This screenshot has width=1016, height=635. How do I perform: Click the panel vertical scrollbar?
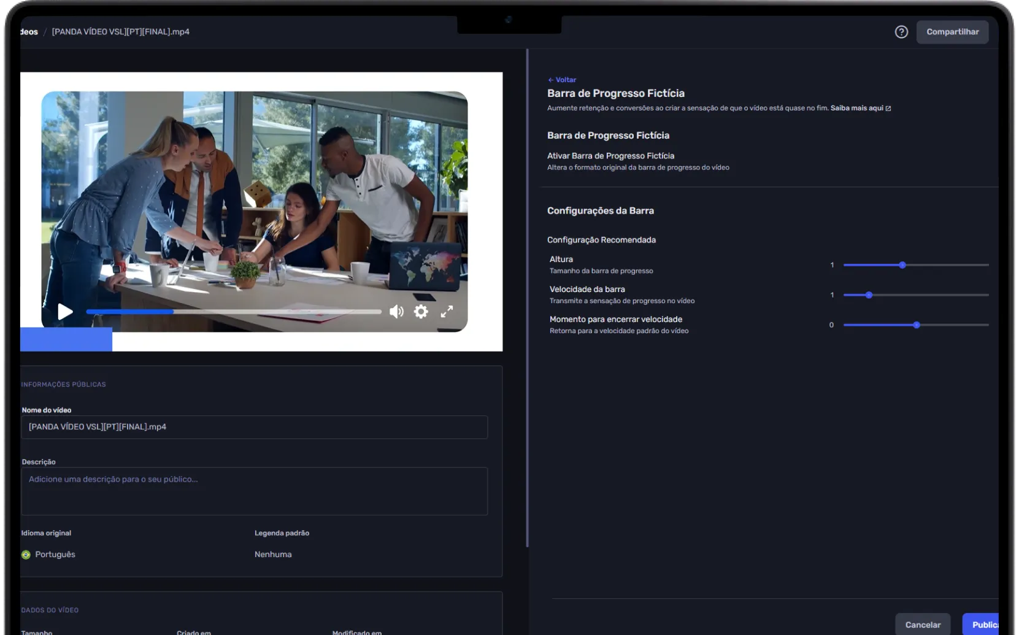527,298
